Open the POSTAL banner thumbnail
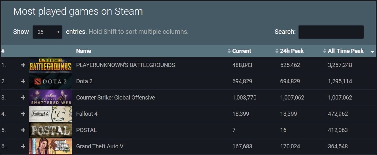This screenshot has width=377, height=155. pyautogui.click(x=50, y=130)
